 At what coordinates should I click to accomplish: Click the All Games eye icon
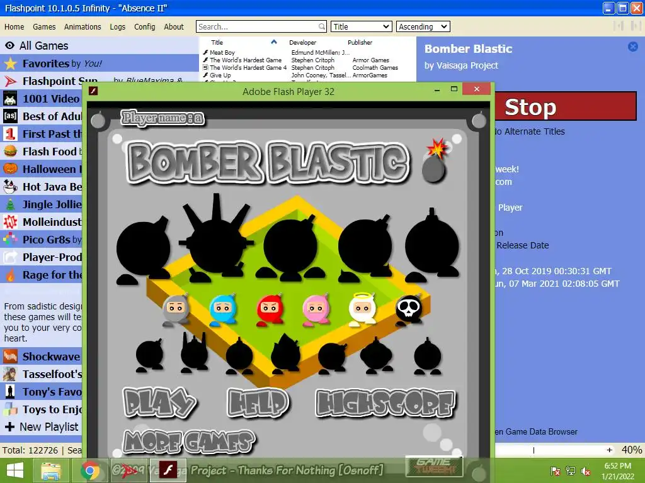coord(10,45)
